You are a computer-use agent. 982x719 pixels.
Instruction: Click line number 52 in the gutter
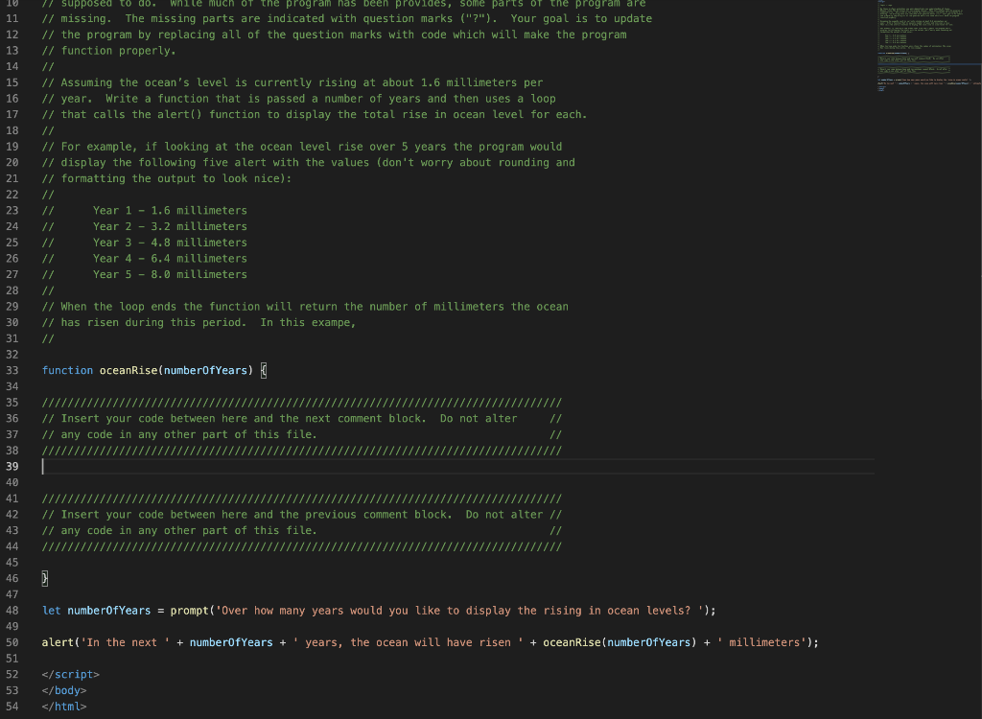pyautogui.click(x=12, y=675)
